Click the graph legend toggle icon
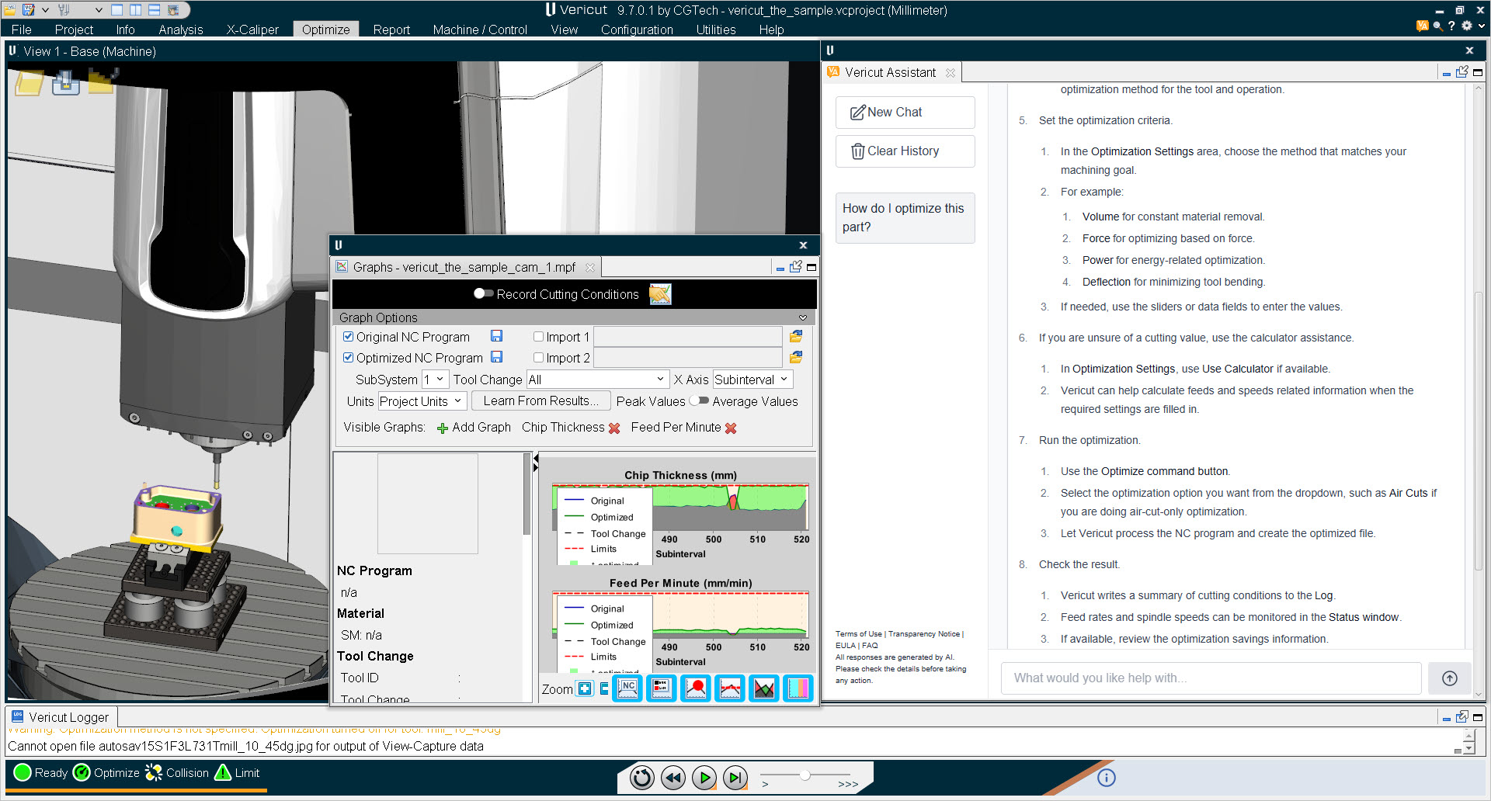The image size is (1491, 801). 661,688
